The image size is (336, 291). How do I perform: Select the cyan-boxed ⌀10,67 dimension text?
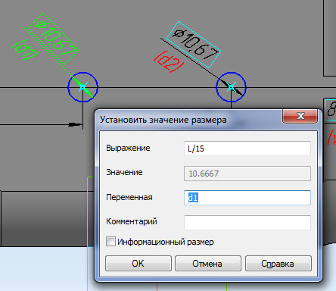[193, 45]
